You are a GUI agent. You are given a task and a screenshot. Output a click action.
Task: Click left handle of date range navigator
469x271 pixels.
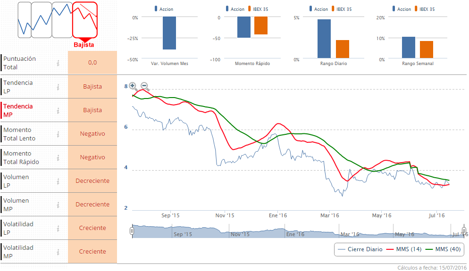click(x=132, y=231)
